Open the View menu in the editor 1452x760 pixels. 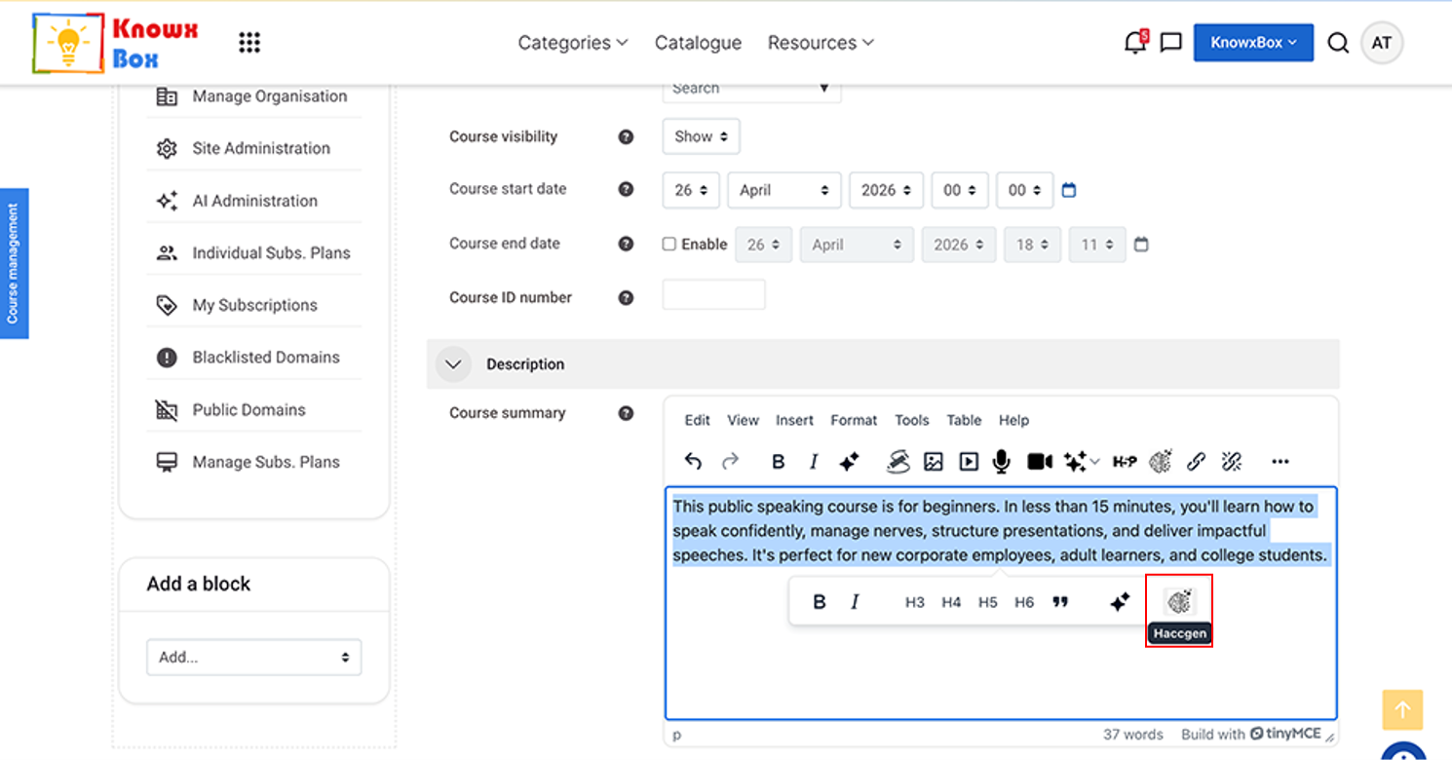[743, 420]
